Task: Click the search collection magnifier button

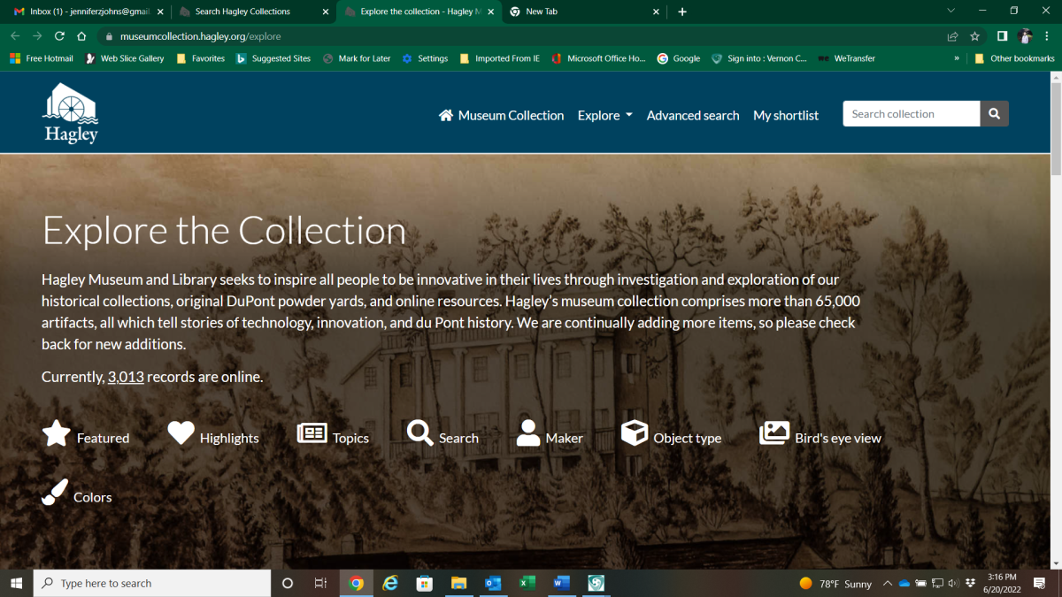Action: pyautogui.click(x=995, y=114)
